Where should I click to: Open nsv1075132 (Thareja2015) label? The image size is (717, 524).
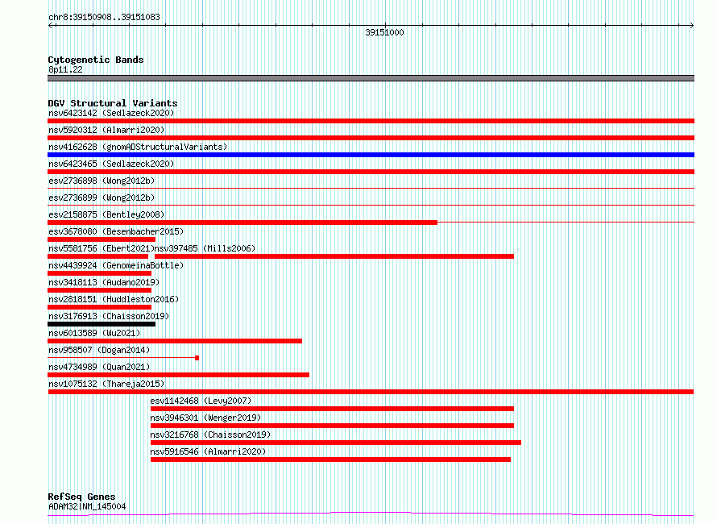point(106,384)
